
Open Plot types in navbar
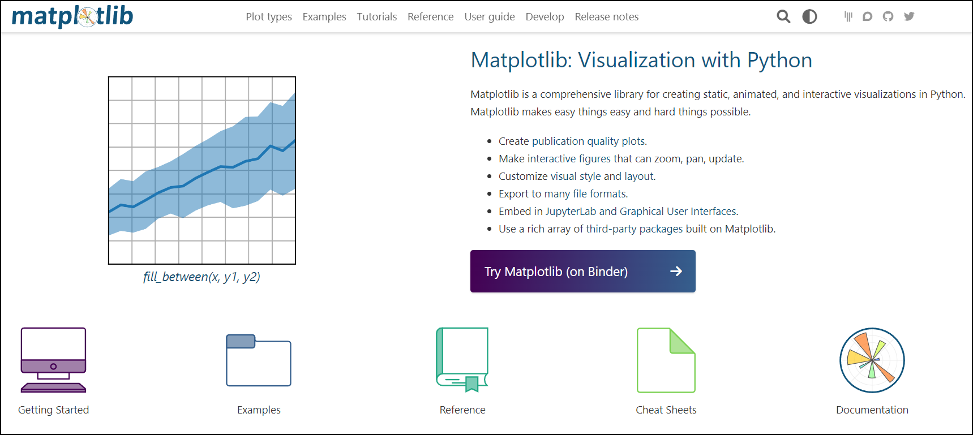coord(269,17)
